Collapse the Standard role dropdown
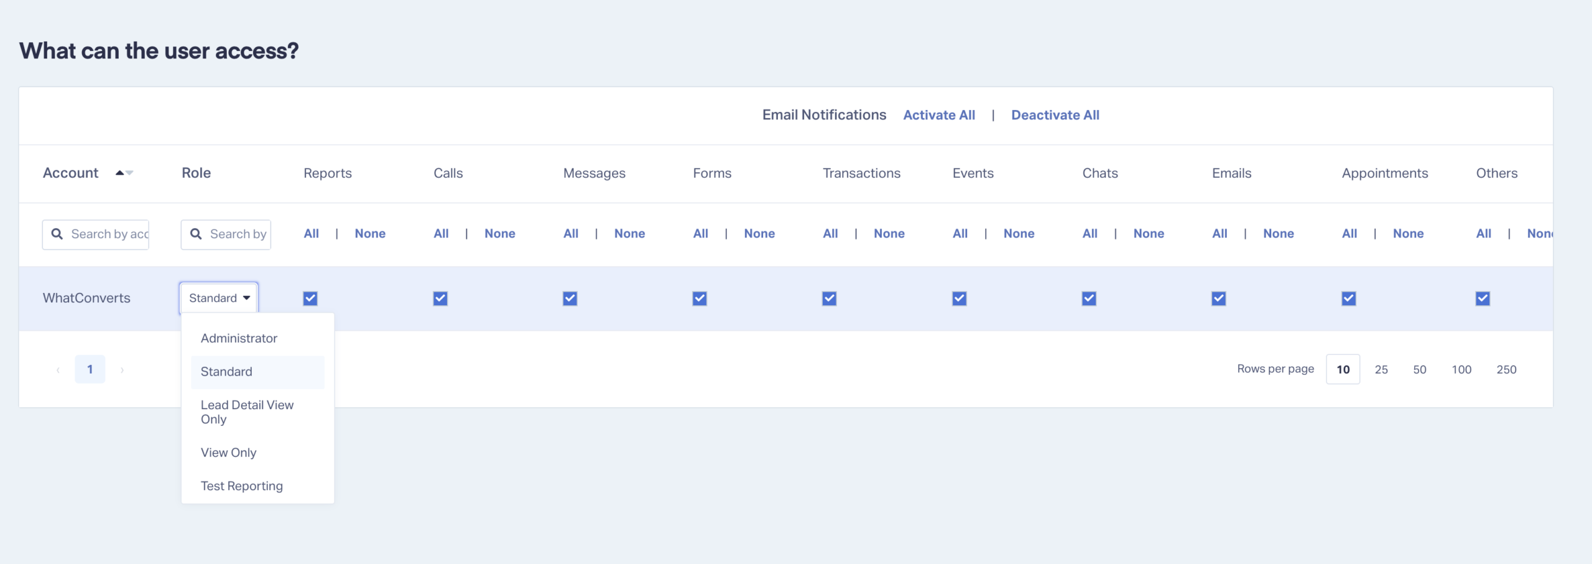1592x564 pixels. pos(219,298)
